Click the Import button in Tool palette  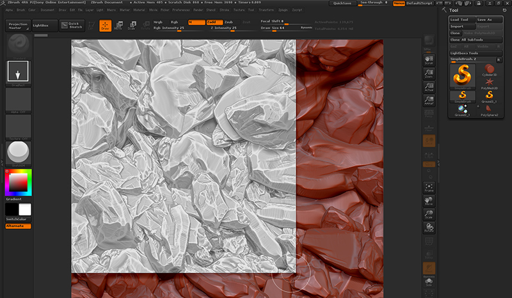click(462, 26)
